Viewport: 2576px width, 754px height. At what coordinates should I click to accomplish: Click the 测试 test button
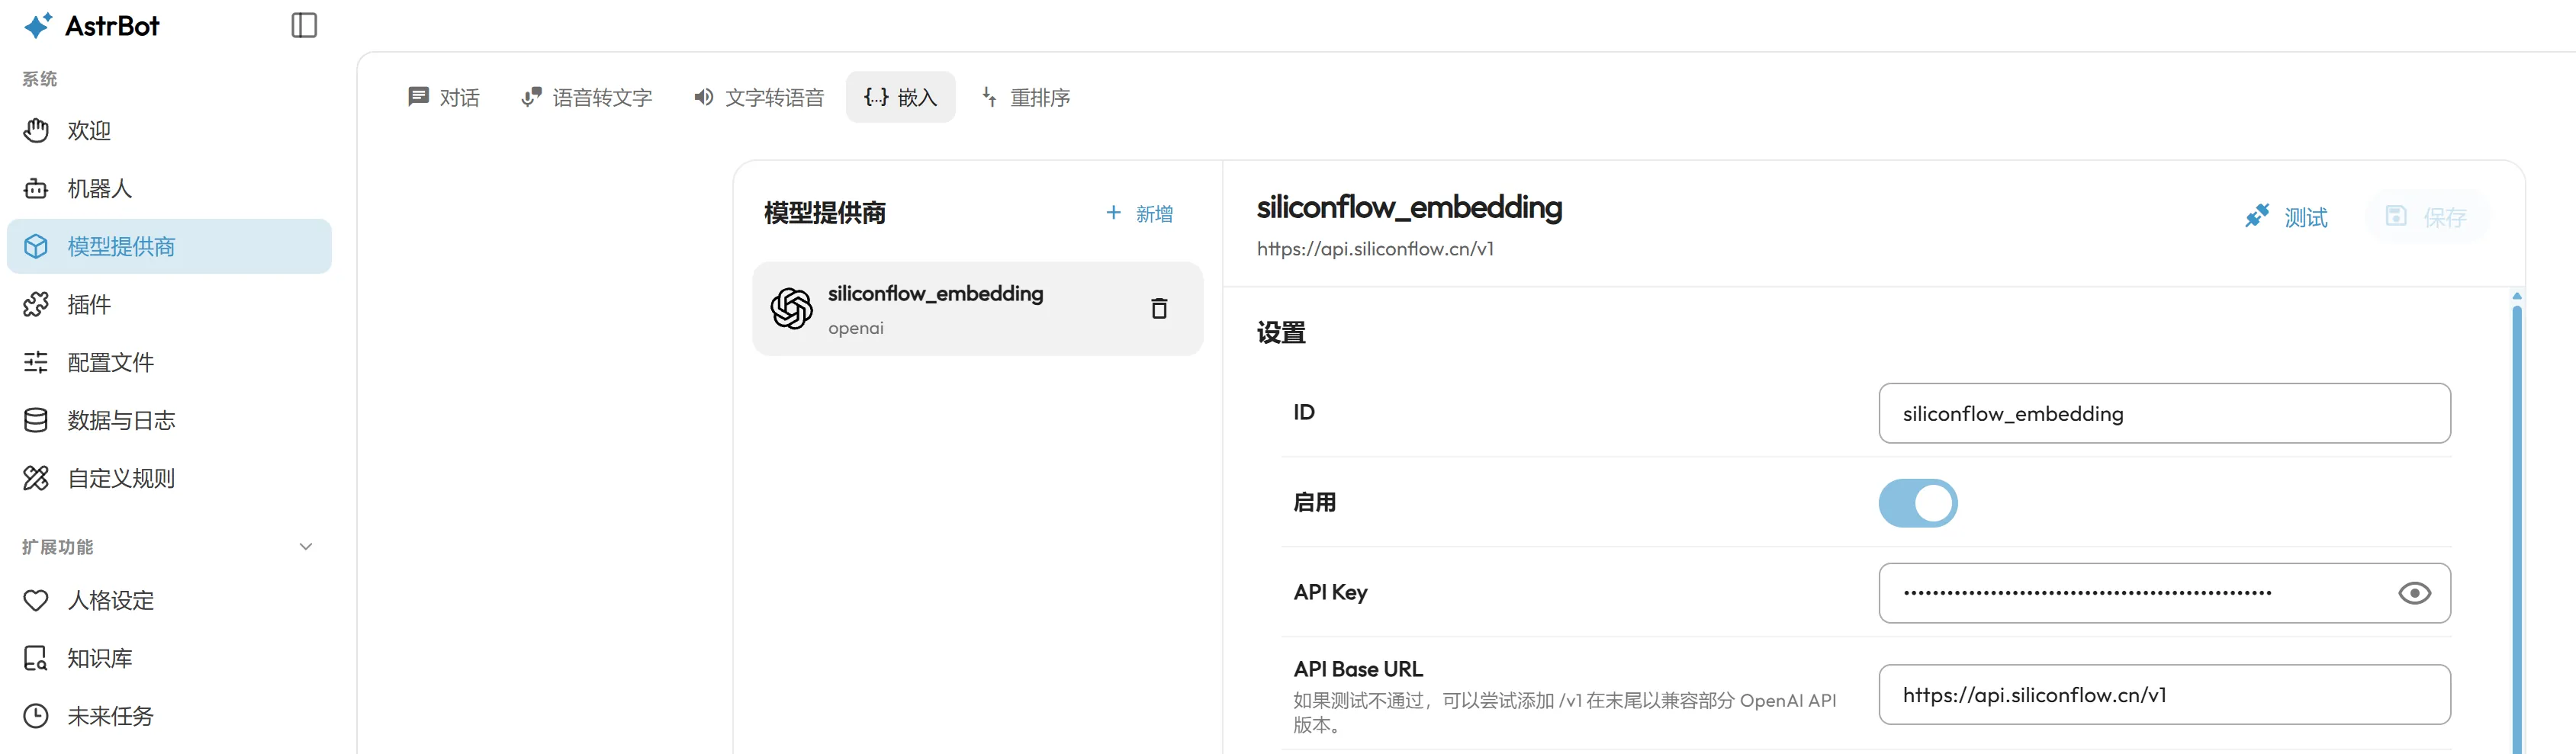[x=2286, y=217]
